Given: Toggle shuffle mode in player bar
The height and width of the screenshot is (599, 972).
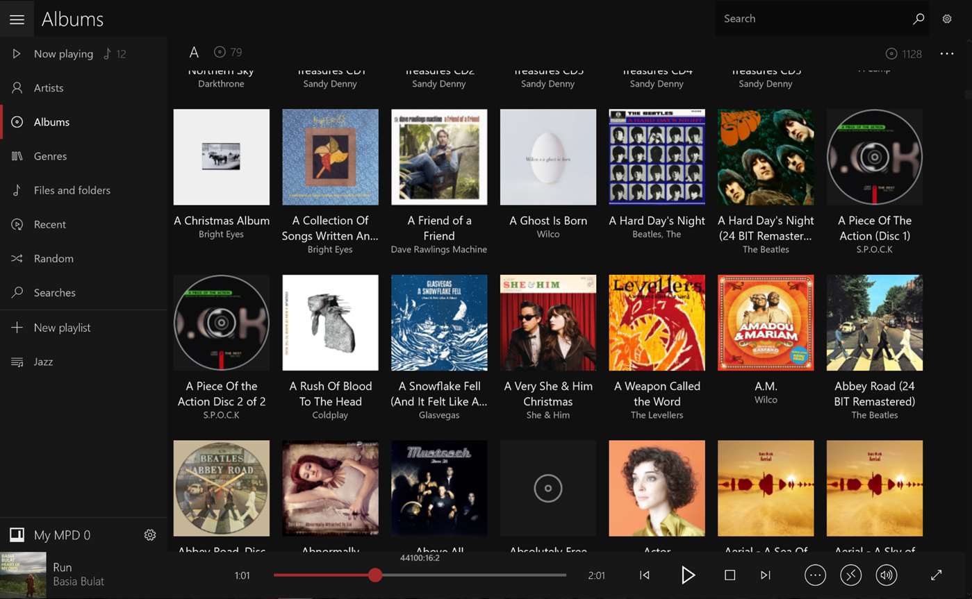Looking at the screenshot, I should pyautogui.click(x=850, y=575).
